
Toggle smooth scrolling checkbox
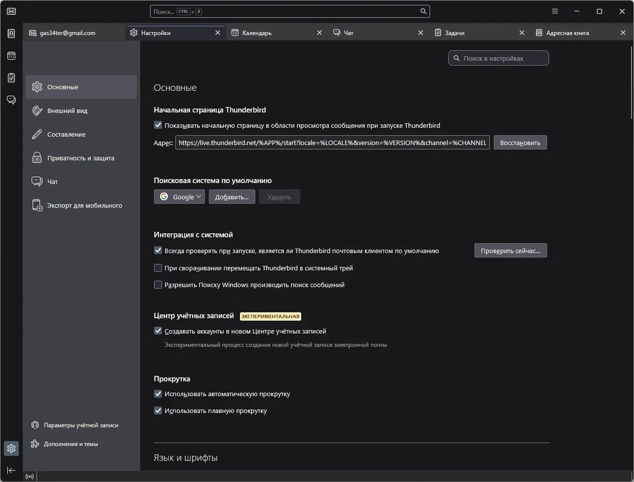158,411
